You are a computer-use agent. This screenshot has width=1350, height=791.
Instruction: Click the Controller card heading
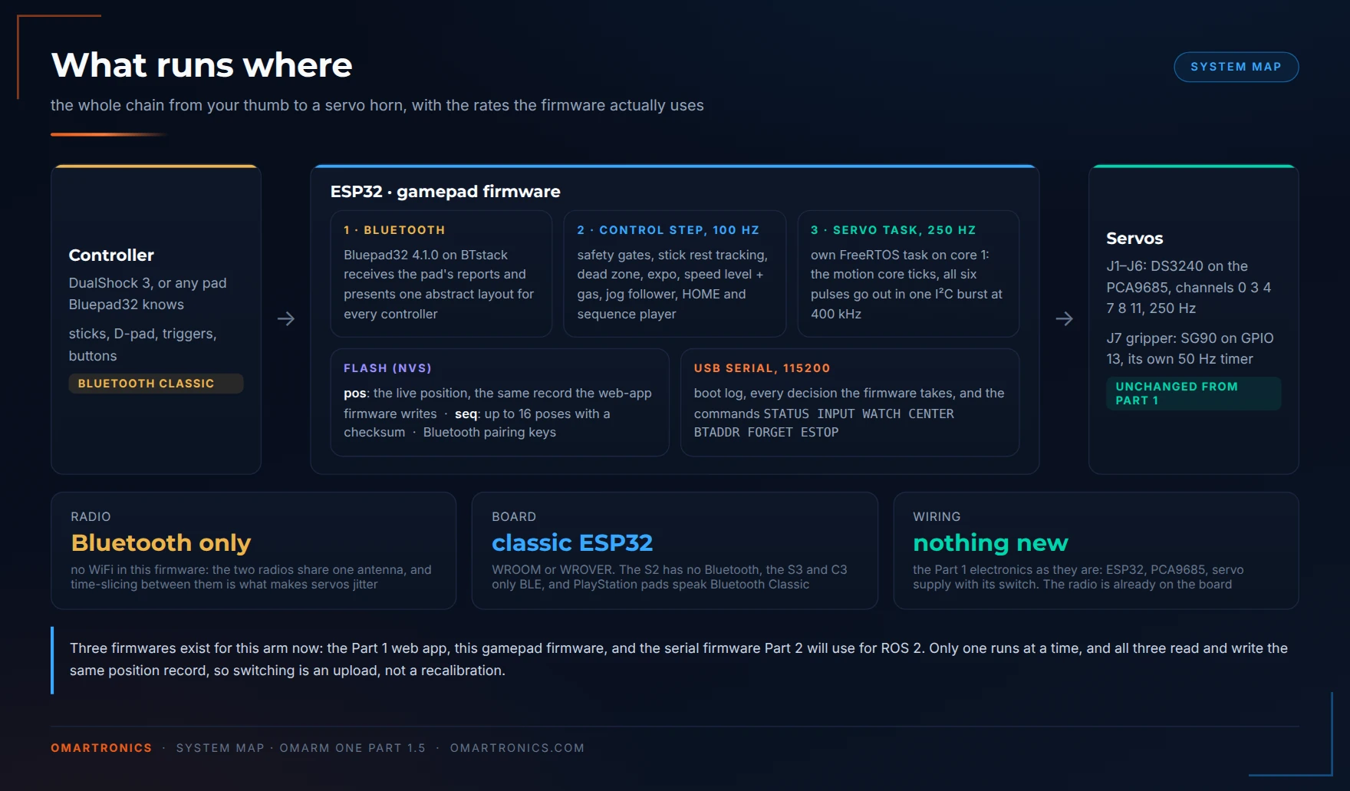111,255
